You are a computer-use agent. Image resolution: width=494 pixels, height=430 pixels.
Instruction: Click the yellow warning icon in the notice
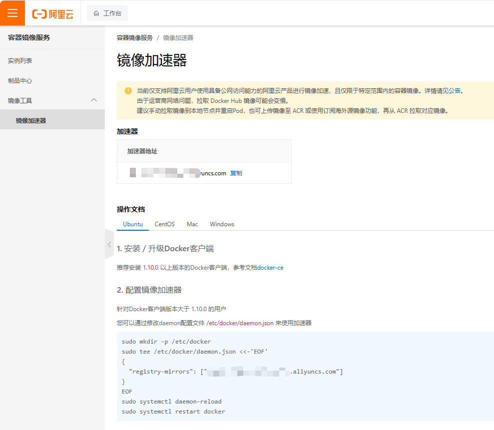pos(128,91)
